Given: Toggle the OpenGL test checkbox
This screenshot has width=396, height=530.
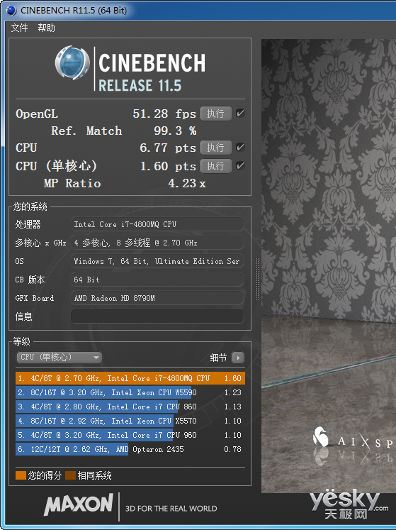Looking at the screenshot, I should coord(240,114).
